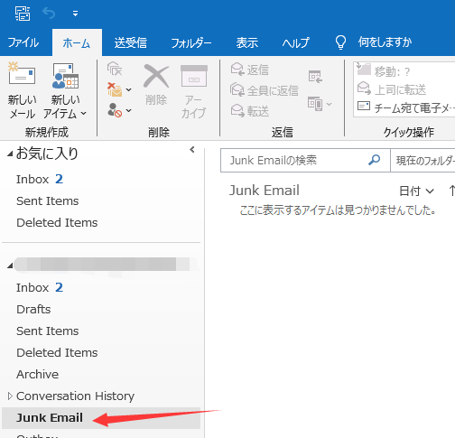455x438 pixels.
Task: Select the Junk Email folder
Action: [101, 418]
